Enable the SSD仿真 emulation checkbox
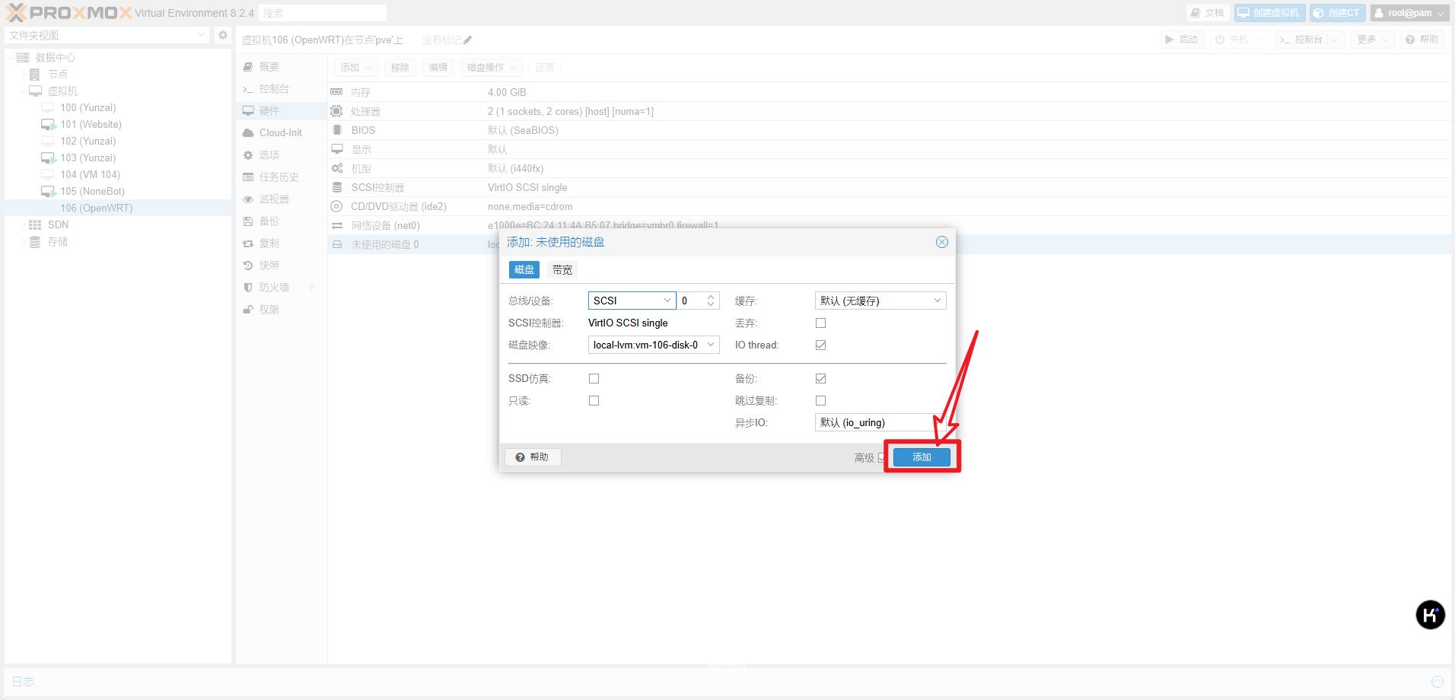 pos(594,379)
